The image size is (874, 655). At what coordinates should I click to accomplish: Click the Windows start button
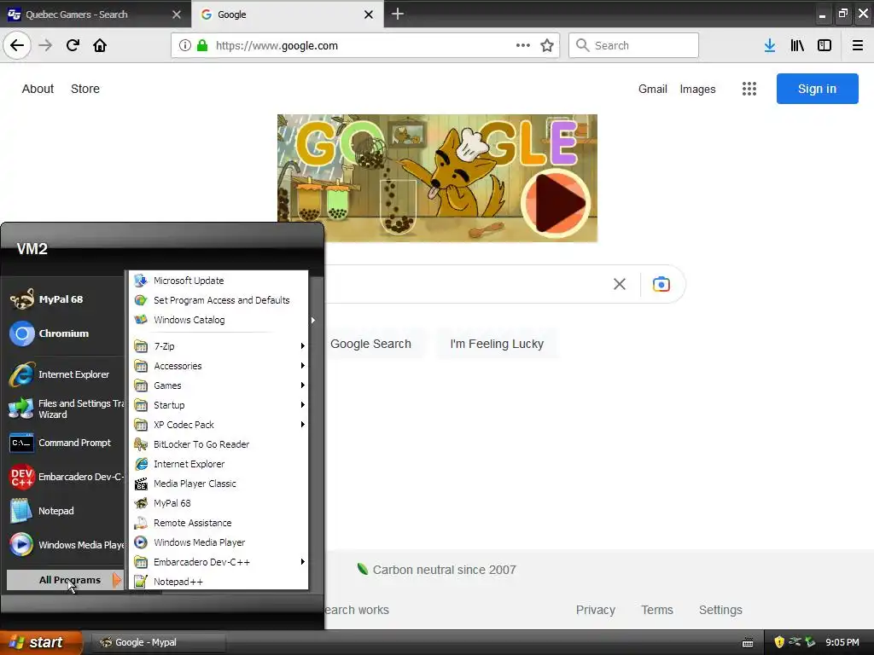(x=41, y=642)
